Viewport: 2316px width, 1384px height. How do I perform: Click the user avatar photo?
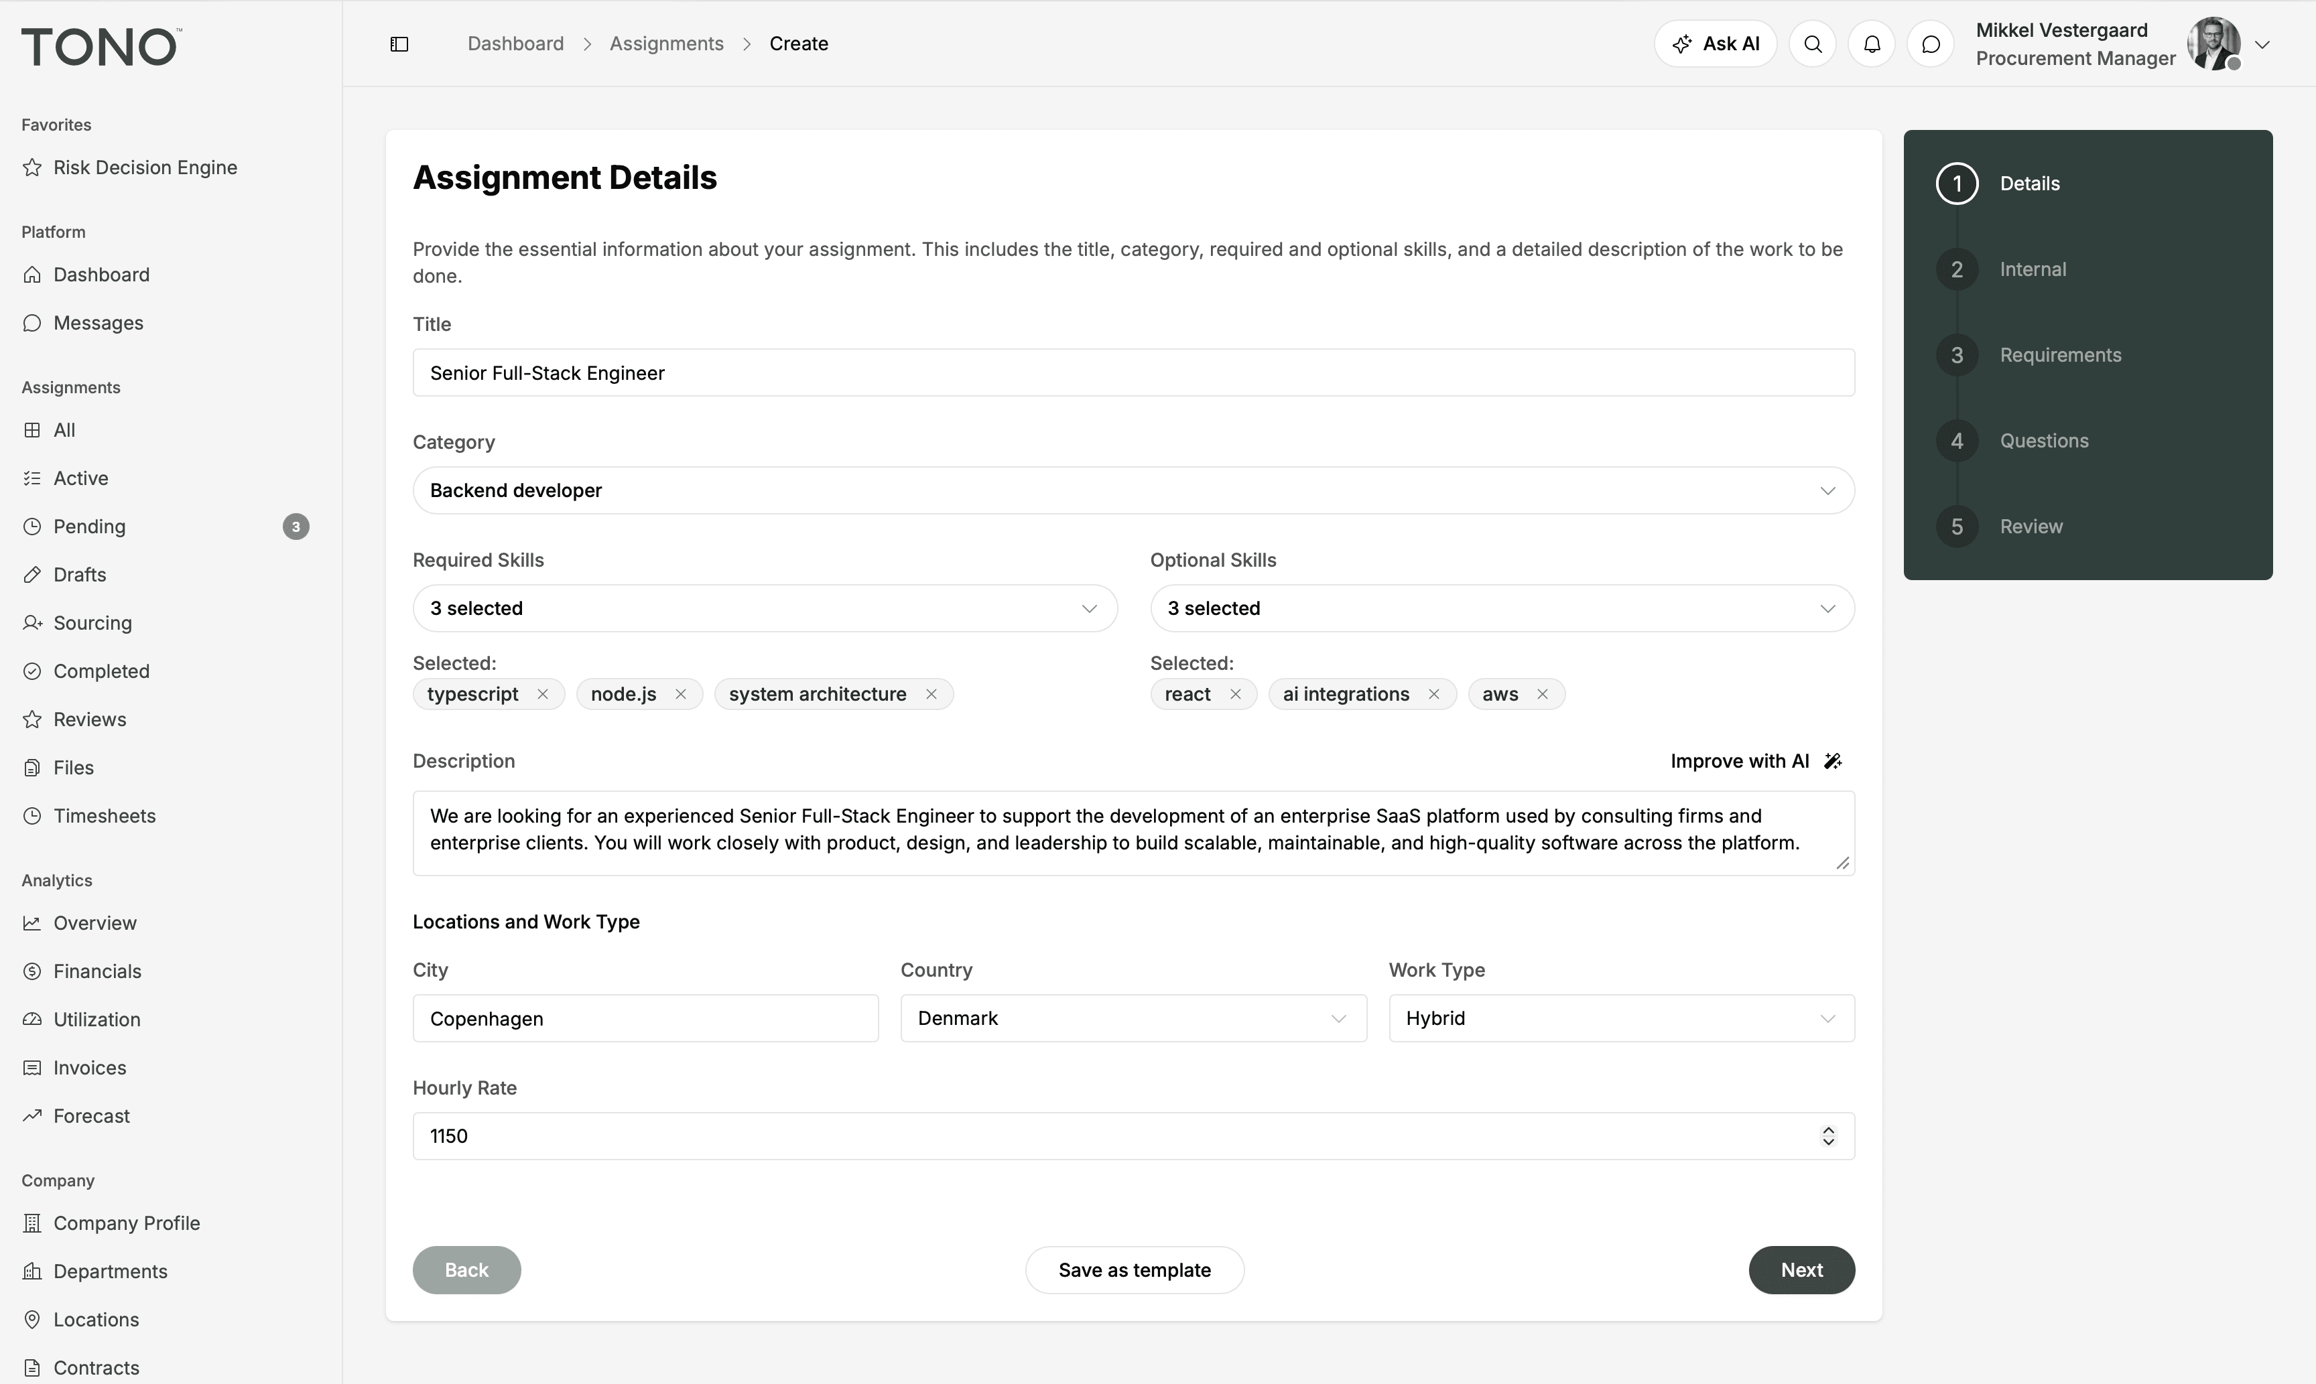2214,44
